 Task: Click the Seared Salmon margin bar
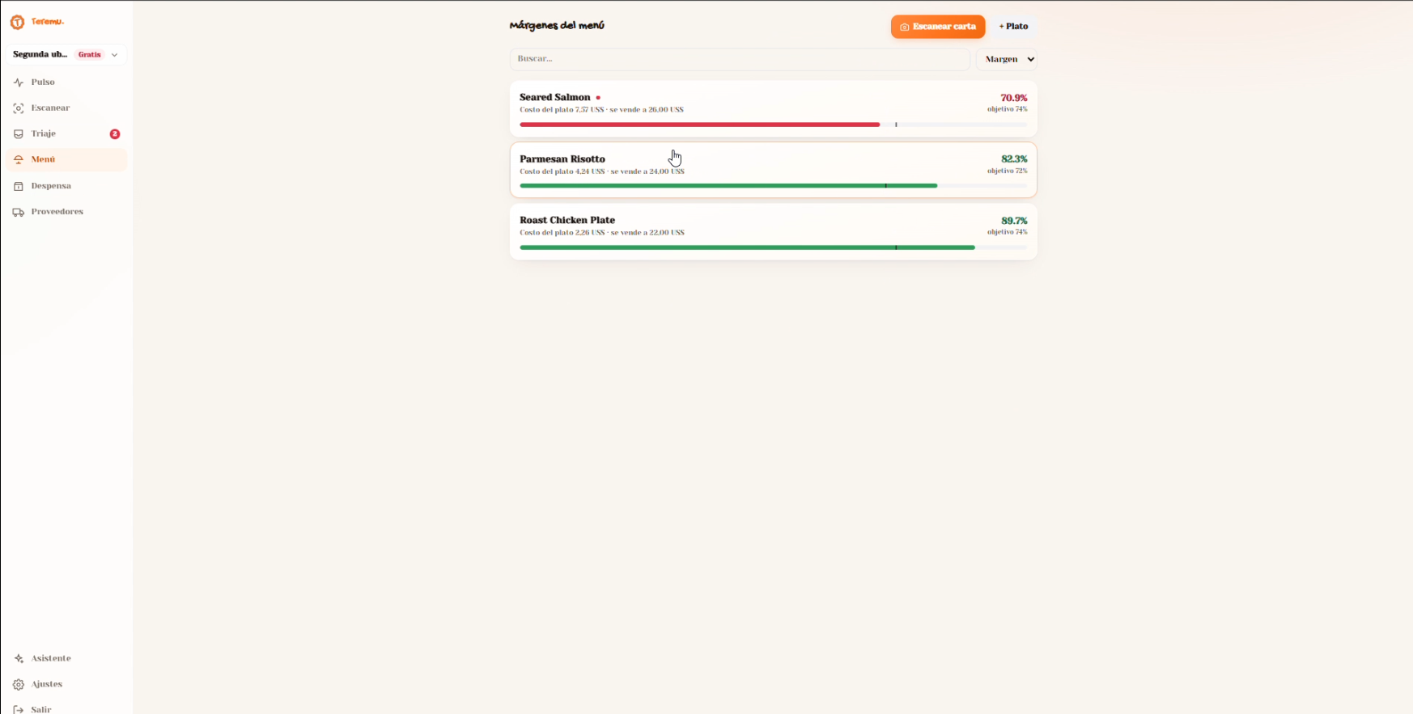774,125
